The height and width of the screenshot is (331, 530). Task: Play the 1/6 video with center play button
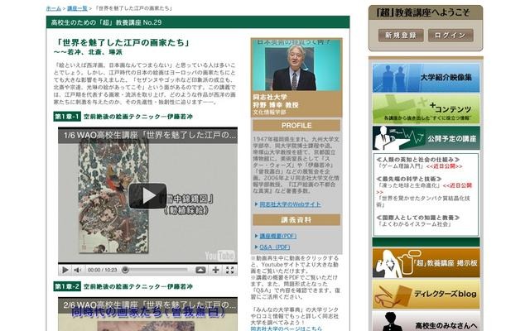(147, 196)
